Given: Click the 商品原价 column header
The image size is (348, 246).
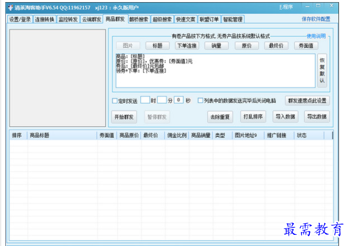Looking at the screenshot, I should (x=129, y=135).
